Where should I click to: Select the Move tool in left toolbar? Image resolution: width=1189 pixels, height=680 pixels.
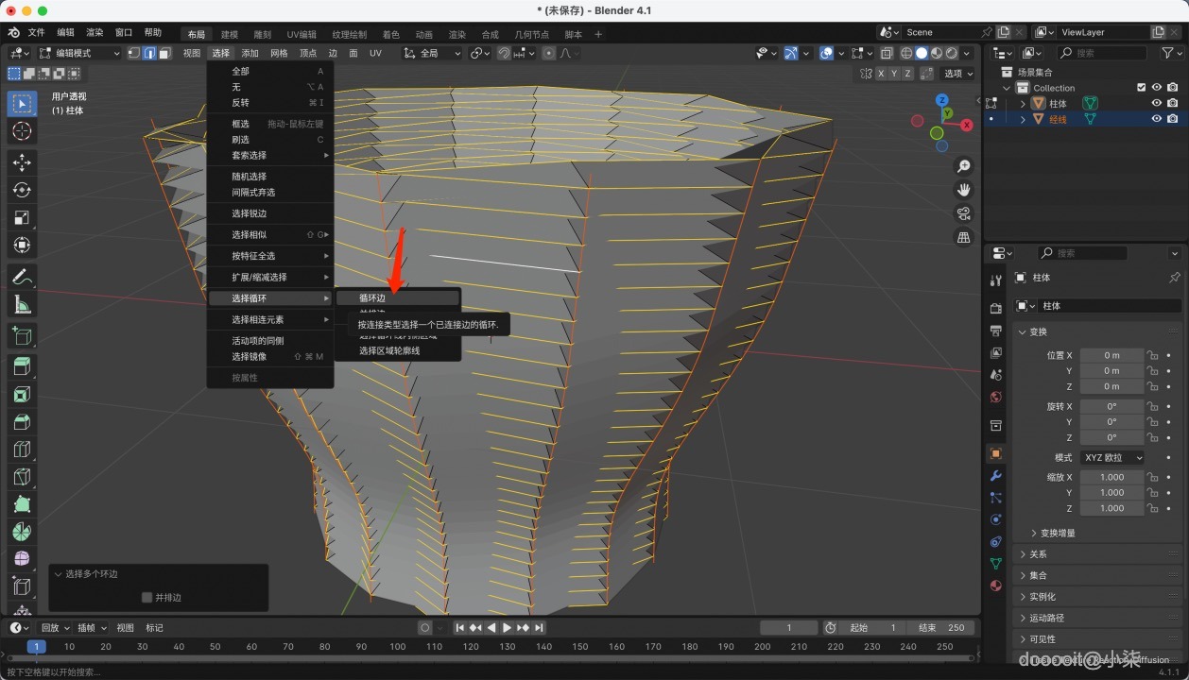pyautogui.click(x=22, y=162)
